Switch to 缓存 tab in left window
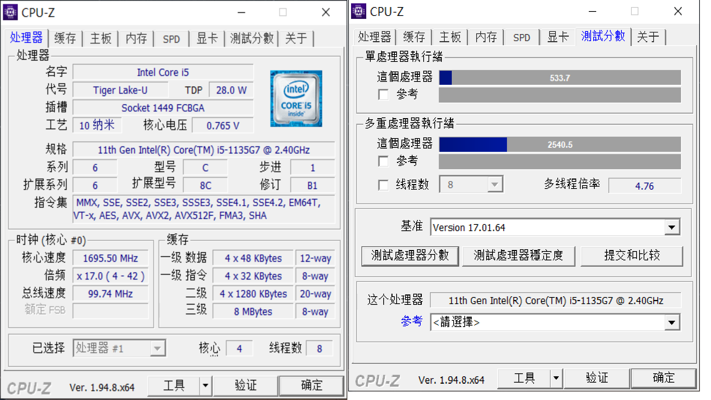 65,38
